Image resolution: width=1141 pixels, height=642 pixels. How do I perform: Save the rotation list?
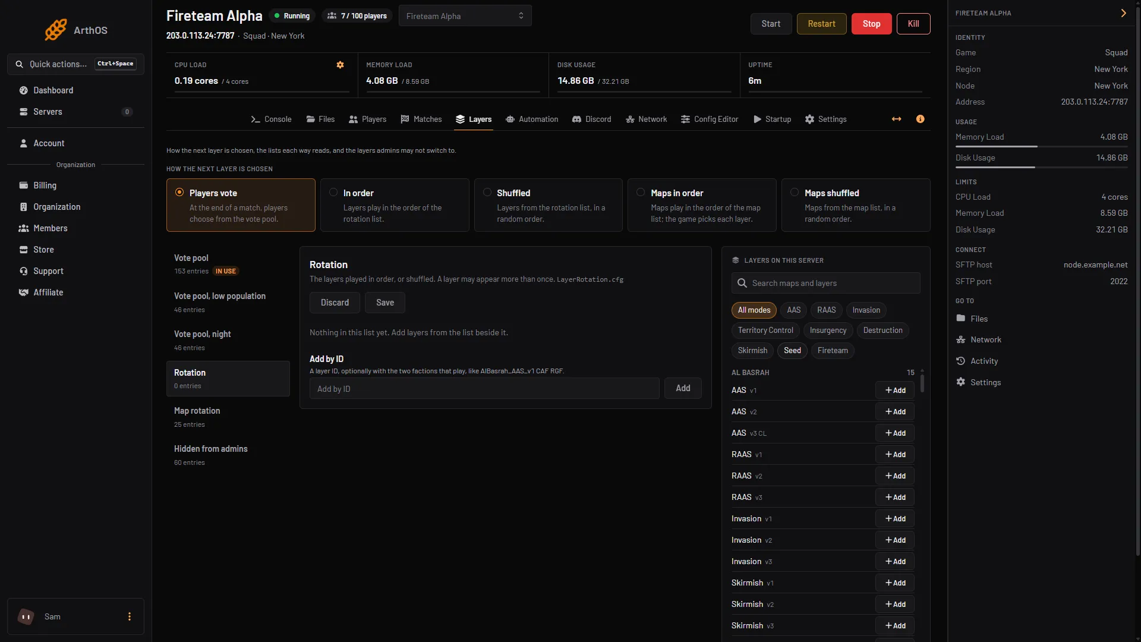[385, 303]
